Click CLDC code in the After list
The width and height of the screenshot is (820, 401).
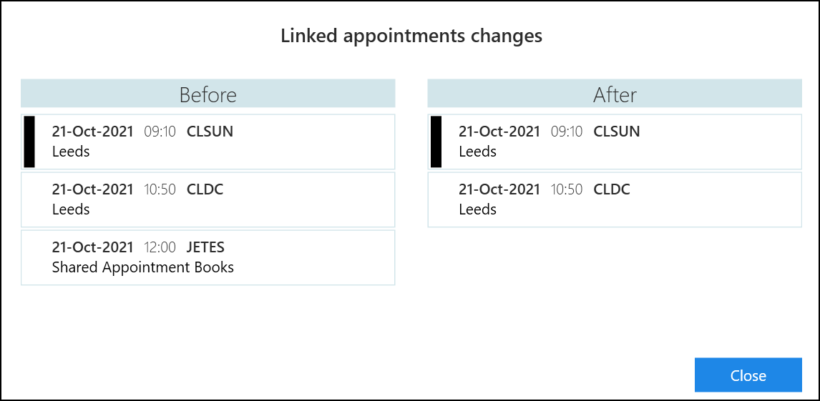tap(611, 190)
